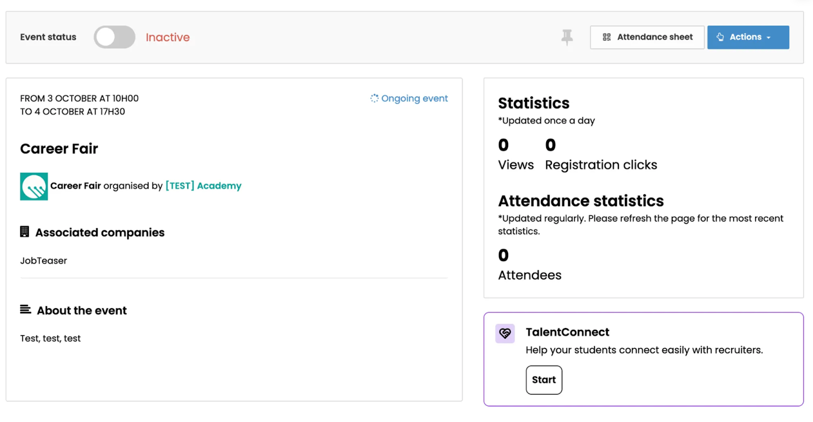
Task: Click the QR code icon on Attendance sheet
Action: (x=606, y=37)
